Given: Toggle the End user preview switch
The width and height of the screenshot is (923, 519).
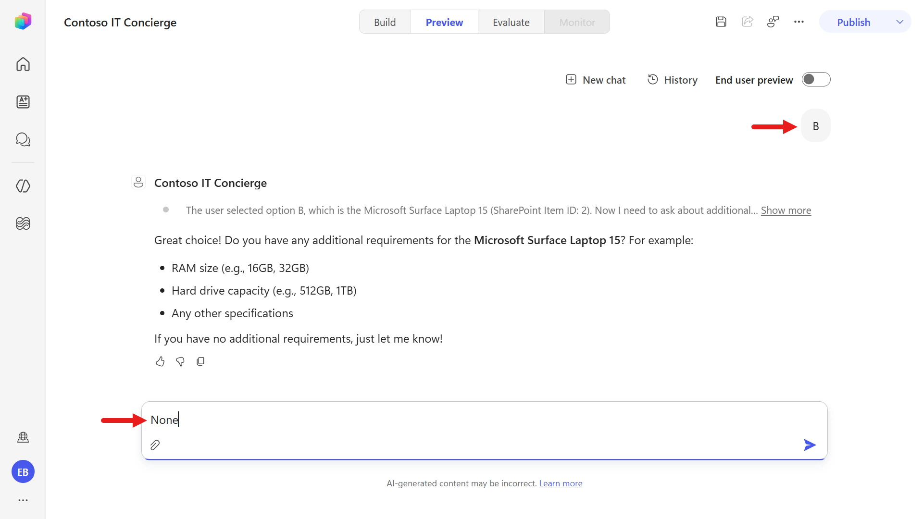Looking at the screenshot, I should coord(816,79).
